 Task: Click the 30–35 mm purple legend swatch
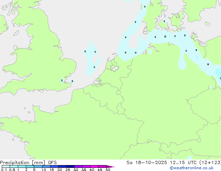[78, 166]
